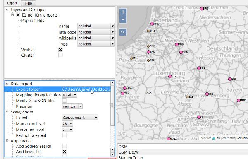The width and height of the screenshot is (248, 159).
Task: Click the BRE airport marker
Action: pos(202,9)
